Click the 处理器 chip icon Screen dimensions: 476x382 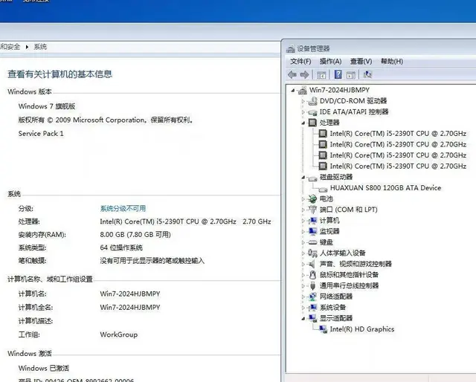pos(312,123)
